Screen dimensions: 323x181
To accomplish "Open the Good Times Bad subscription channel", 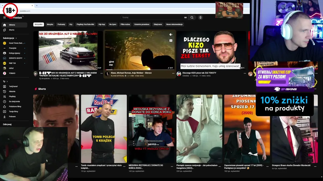I will 15,43.
